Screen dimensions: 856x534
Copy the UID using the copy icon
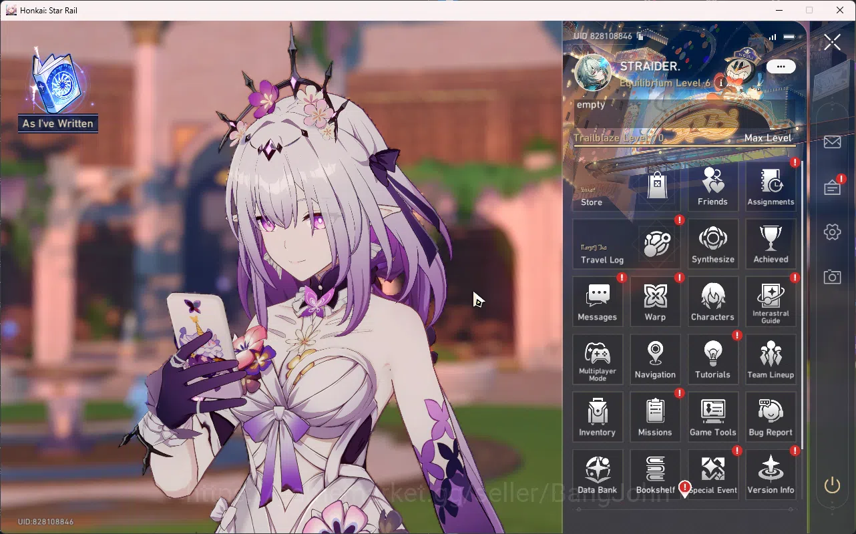(x=640, y=36)
